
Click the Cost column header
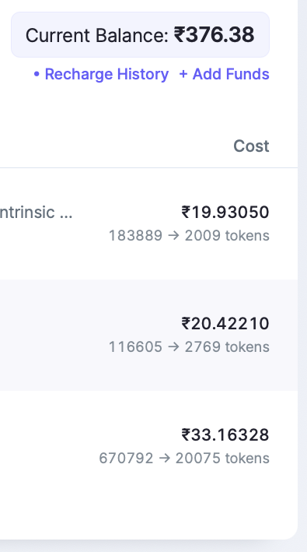pyautogui.click(x=252, y=146)
